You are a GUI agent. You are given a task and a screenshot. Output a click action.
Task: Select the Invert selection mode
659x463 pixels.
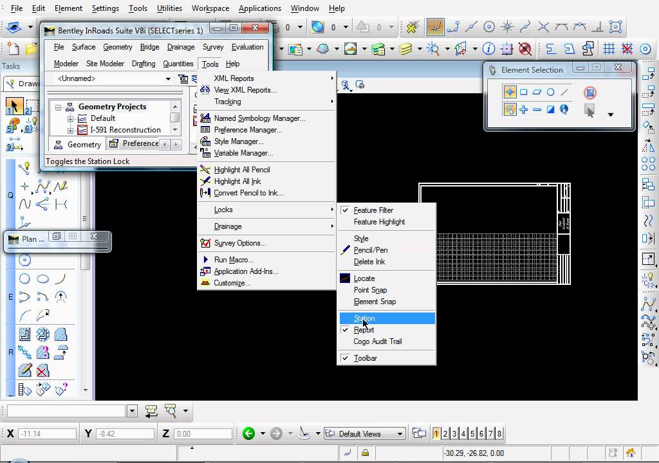coord(550,110)
